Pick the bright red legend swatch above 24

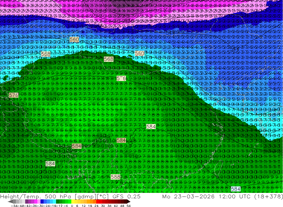(x=98, y=202)
